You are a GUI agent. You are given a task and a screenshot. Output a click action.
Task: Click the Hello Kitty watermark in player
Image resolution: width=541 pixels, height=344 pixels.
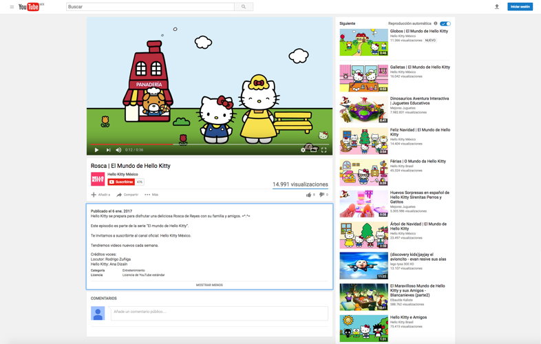[x=323, y=136]
